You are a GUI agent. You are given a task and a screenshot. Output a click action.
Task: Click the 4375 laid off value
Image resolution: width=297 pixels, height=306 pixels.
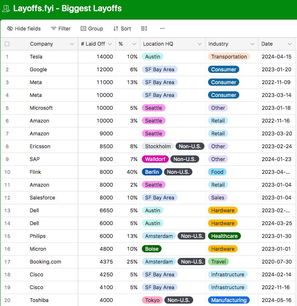pyautogui.click(x=106, y=262)
